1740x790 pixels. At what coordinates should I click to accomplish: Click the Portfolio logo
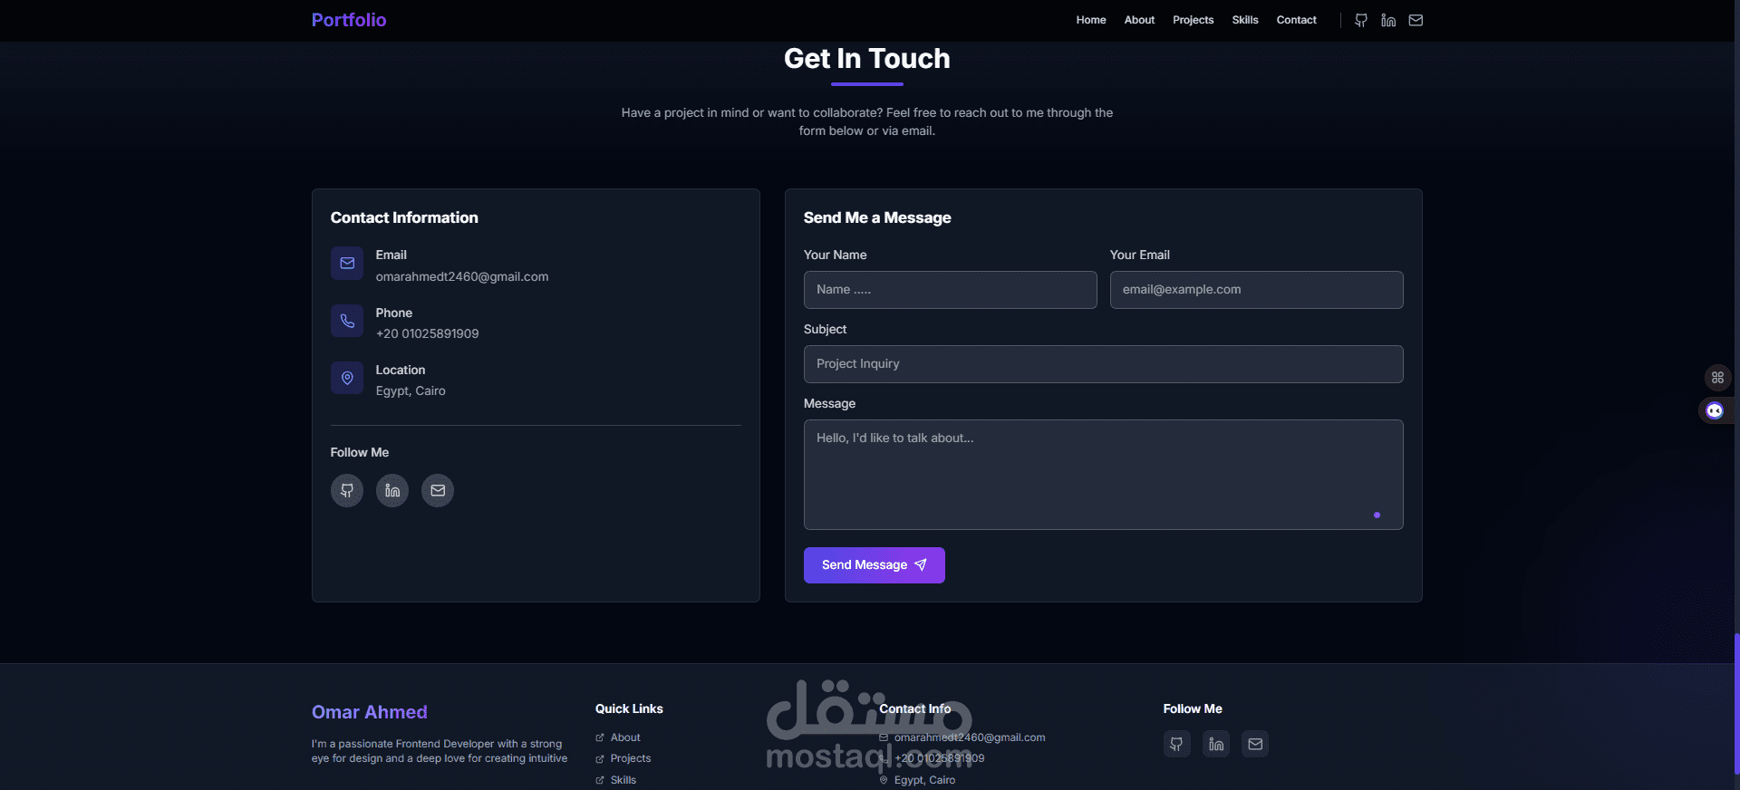[x=349, y=20]
